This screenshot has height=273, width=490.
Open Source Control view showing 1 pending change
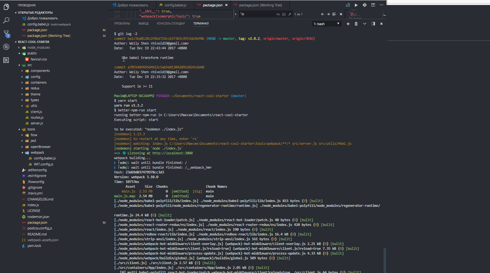pos(6,33)
